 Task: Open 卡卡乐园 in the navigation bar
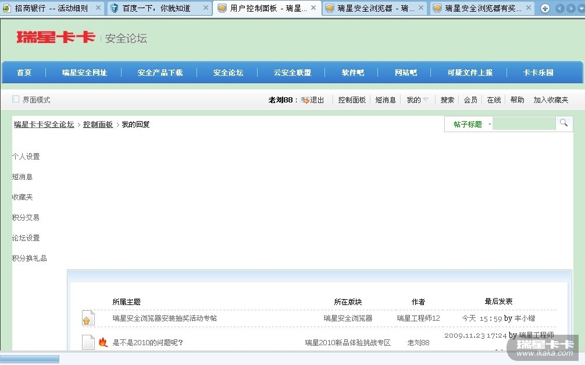(x=538, y=73)
